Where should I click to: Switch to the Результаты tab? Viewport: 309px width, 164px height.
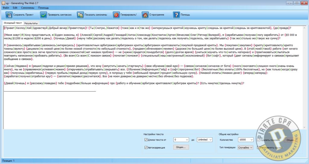(31, 23)
